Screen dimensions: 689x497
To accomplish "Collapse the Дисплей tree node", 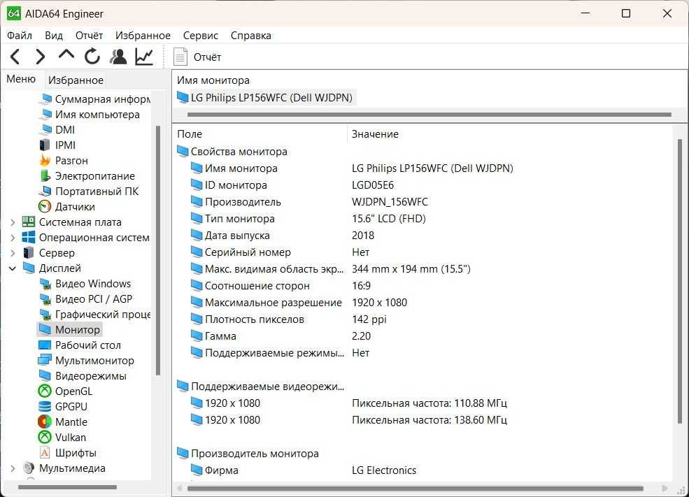I will click(x=13, y=268).
